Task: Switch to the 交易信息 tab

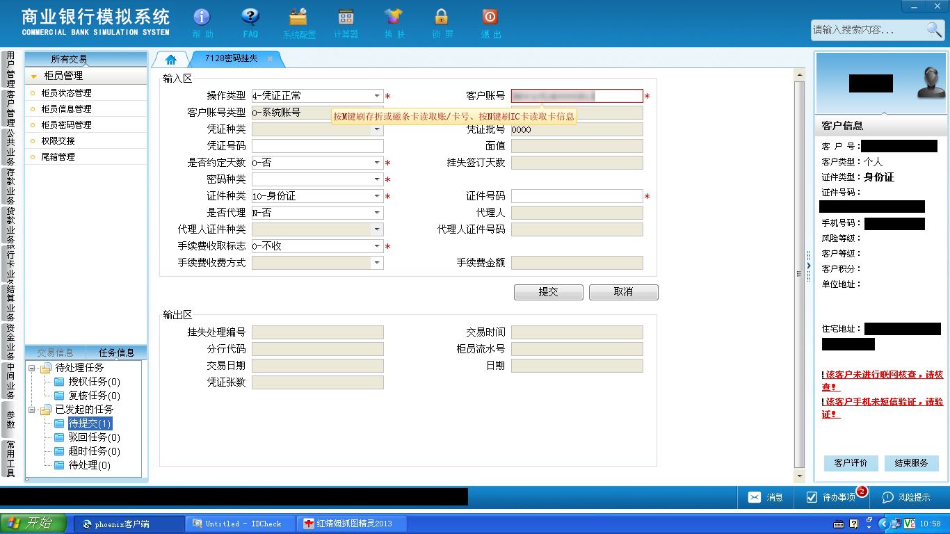Action: pos(55,353)
